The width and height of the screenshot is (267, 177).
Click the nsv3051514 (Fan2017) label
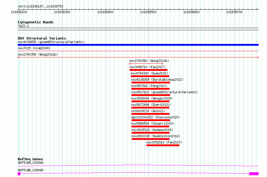[x=164, y=142]
